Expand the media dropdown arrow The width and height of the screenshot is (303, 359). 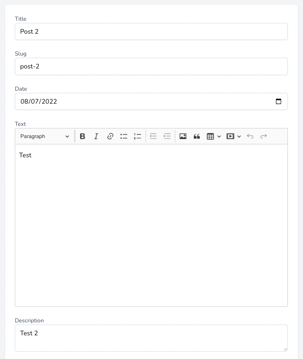pyautogui.click(x=239, y=137)
